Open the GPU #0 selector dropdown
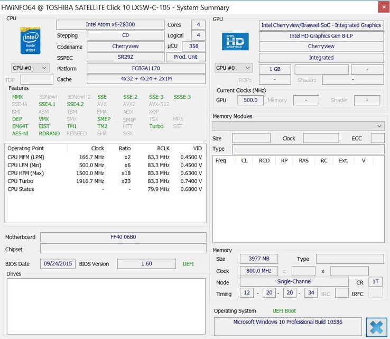Image resolution: width=390 pixels, height=339 pixels. [x=234, y=68]
